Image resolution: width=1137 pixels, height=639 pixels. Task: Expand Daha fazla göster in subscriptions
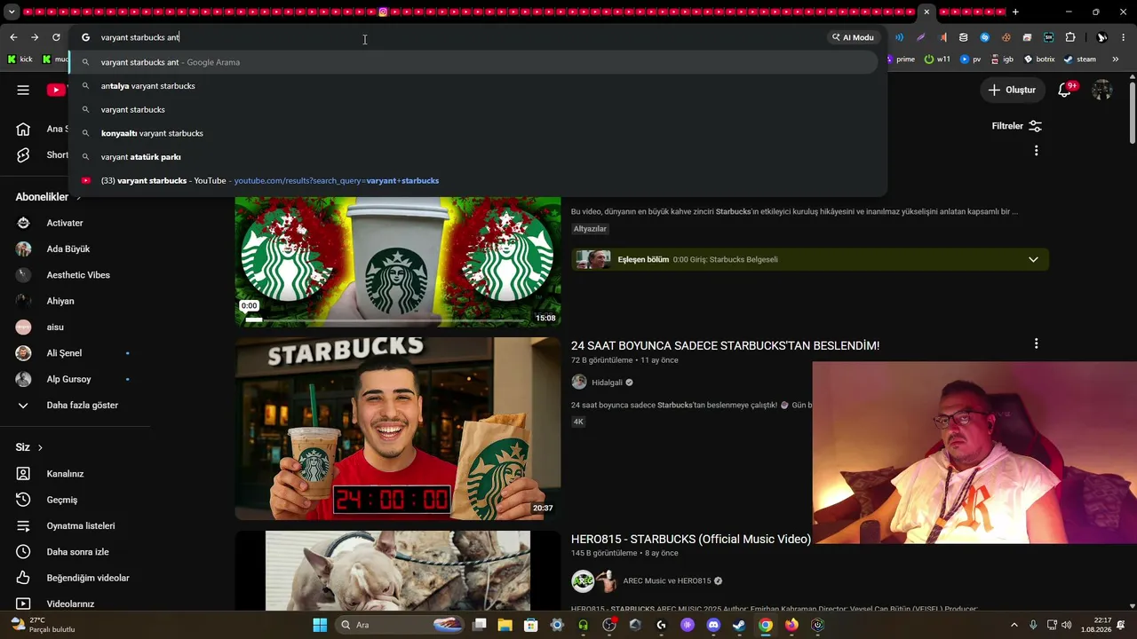[x=83, y=406]
